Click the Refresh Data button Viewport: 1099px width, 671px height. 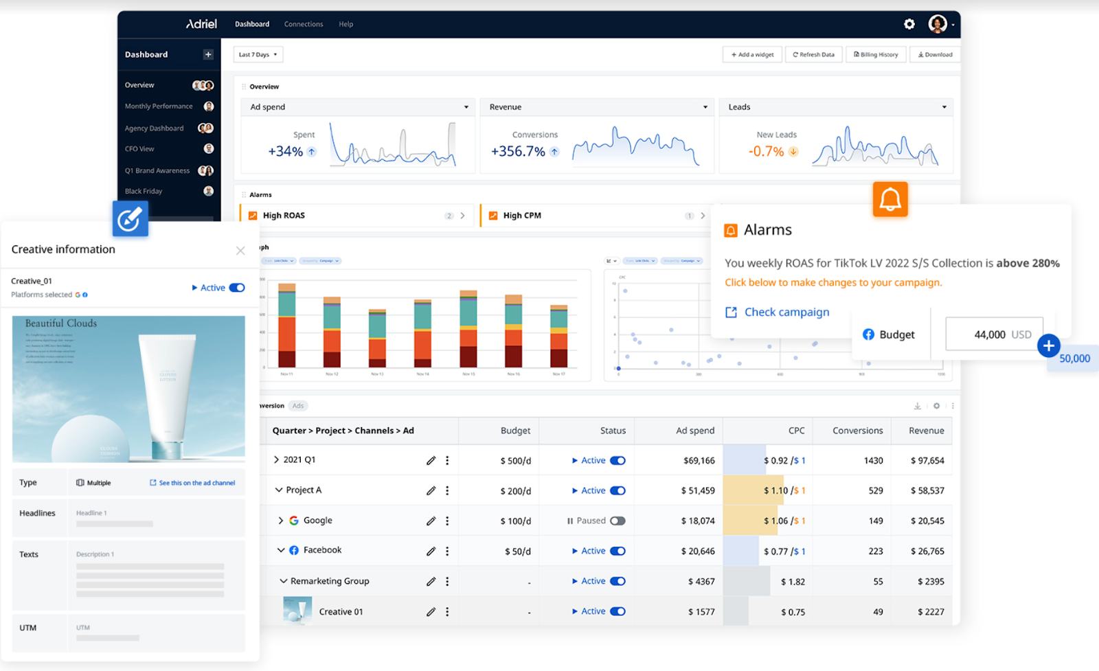pyautogui.click(x=814, y=54)
